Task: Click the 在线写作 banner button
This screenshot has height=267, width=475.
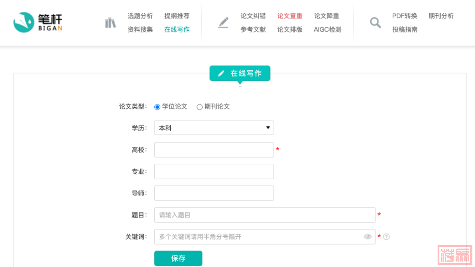Action: [240, 73]
